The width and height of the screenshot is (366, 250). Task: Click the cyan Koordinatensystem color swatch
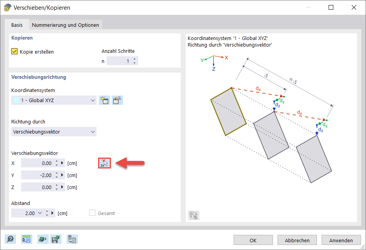tap(16, 100)
